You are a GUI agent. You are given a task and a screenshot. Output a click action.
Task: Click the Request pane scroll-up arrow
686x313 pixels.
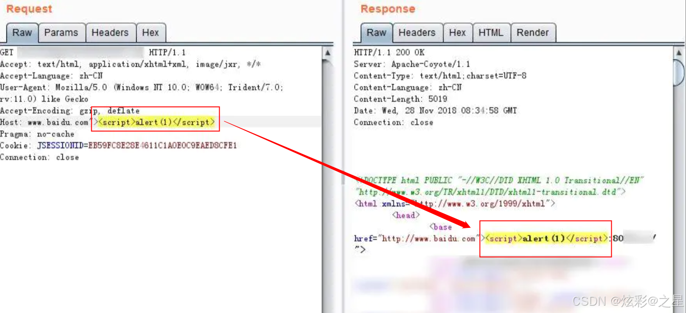(327, 54)
